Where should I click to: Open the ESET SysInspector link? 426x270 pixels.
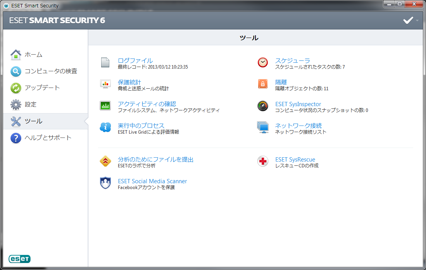pos(298,104)
